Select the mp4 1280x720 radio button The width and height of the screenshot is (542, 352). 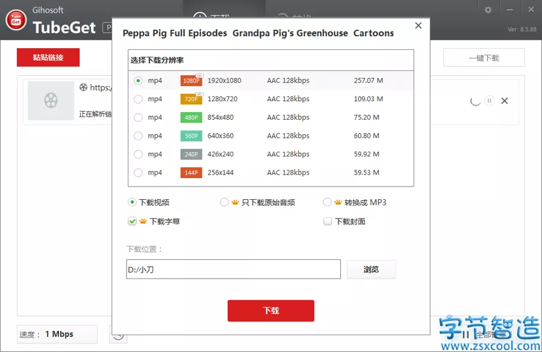point(138,99)
